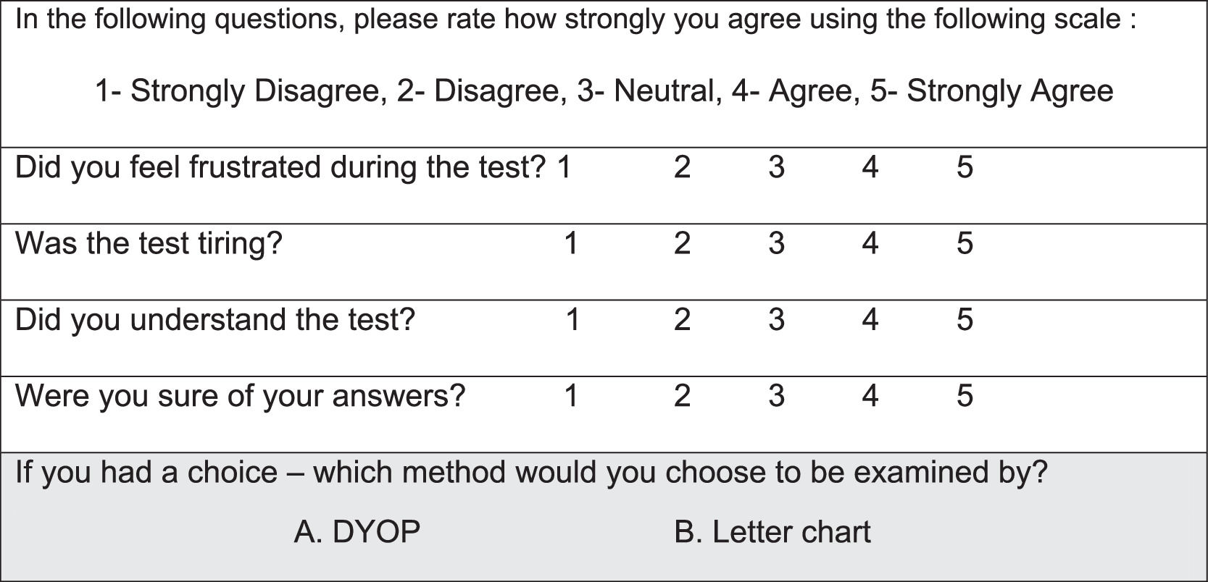Pick rating 2 for understanding the test
The image size is (1208, 582).
[x=682, y=320]
